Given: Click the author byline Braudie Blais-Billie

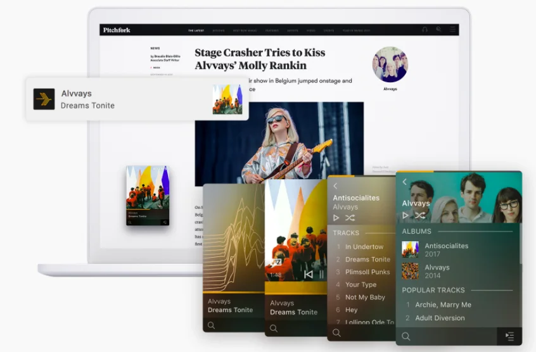Looking at the screenshot, I should coord(165,56).
